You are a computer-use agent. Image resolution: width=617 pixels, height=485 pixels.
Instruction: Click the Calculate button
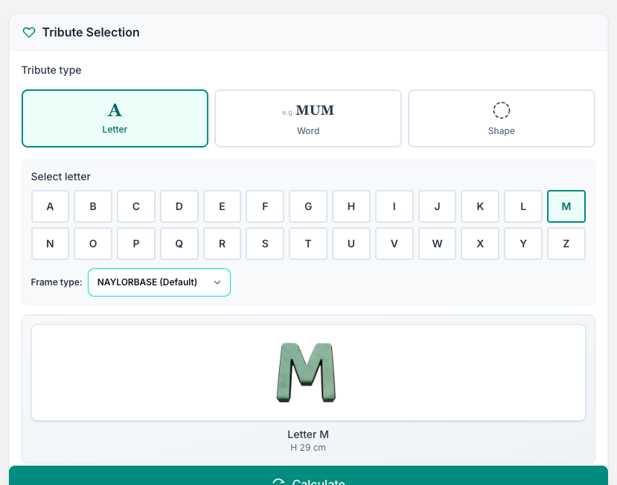[x=308, y=475]
